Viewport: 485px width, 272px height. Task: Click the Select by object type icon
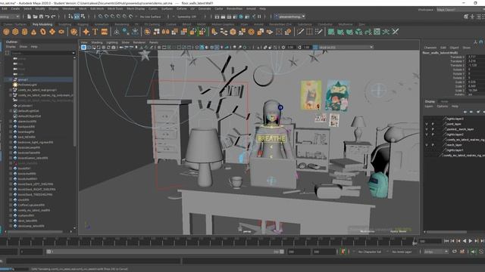tap(77, 17)
